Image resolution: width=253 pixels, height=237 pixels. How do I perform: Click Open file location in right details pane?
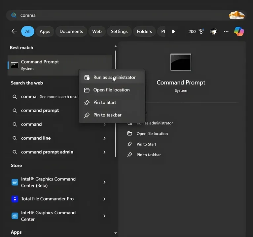(152, 134)
